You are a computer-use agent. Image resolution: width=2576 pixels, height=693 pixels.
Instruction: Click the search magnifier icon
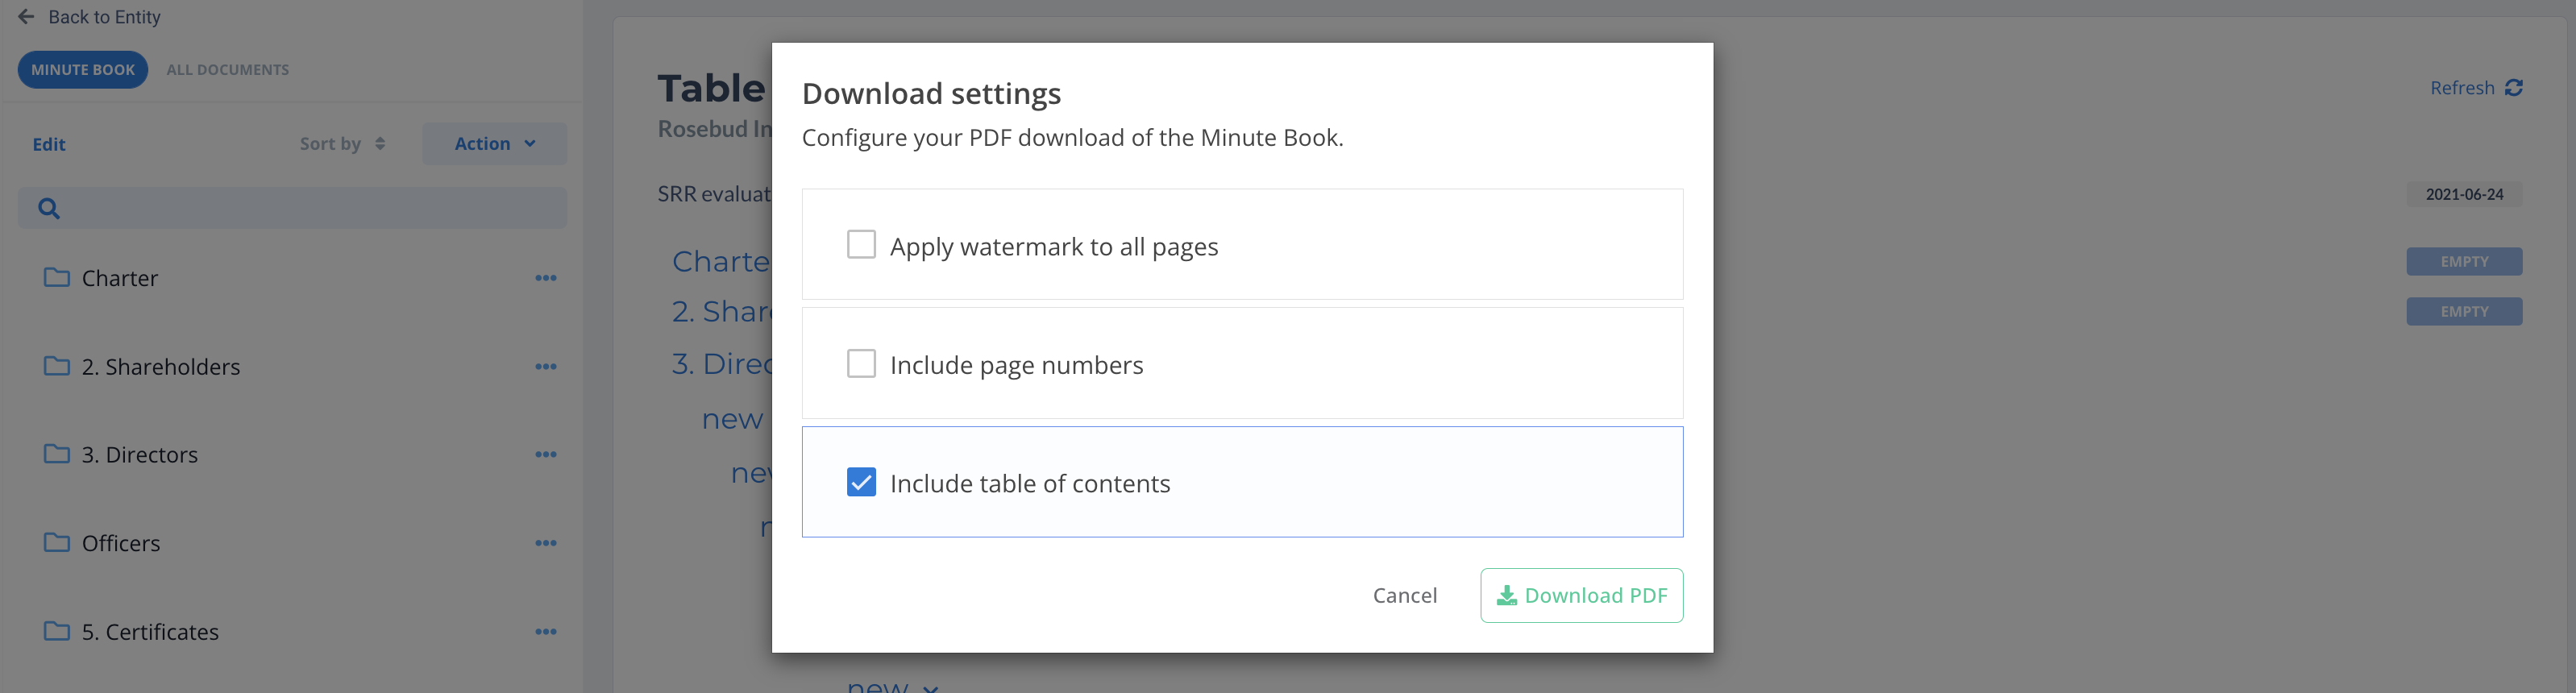point(49,208)
